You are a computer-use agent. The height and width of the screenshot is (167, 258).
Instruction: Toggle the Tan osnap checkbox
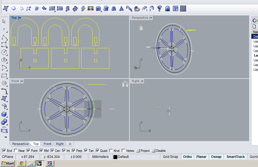click(x=86, y=150)
